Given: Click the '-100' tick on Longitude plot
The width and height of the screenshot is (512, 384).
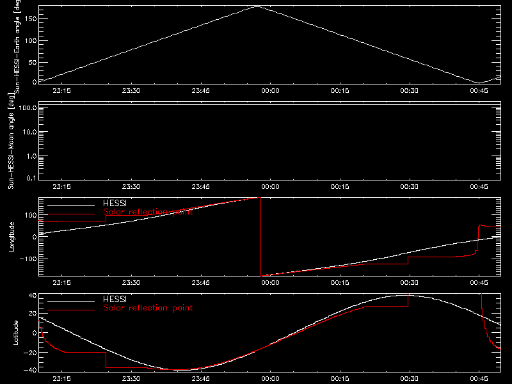Looking at the screenshot, I should click(28, 259).
